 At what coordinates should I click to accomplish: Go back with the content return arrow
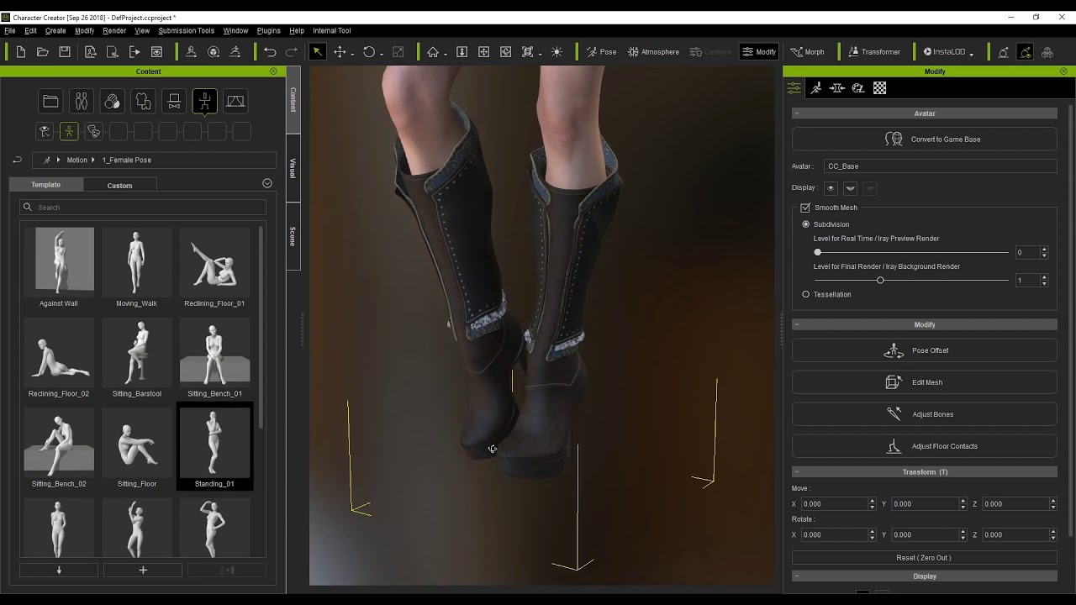pyautogui.click(x=17, y=160)
